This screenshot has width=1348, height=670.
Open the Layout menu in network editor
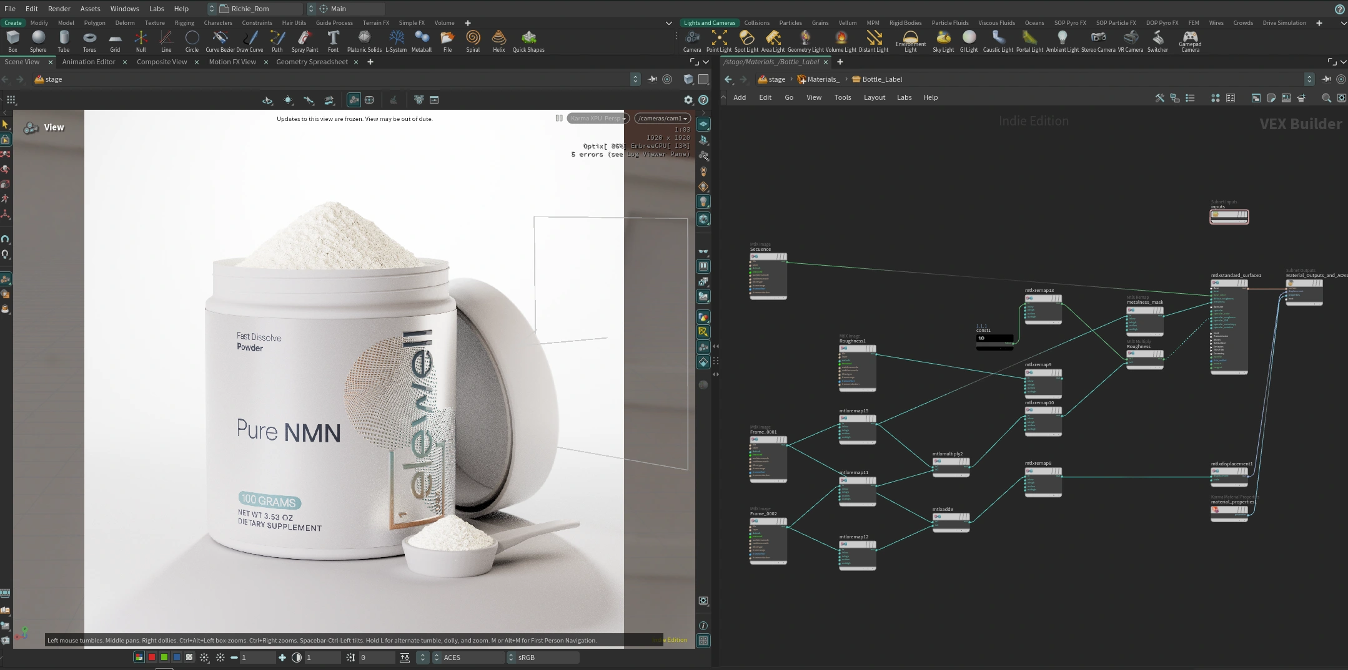tap(874, 97)
